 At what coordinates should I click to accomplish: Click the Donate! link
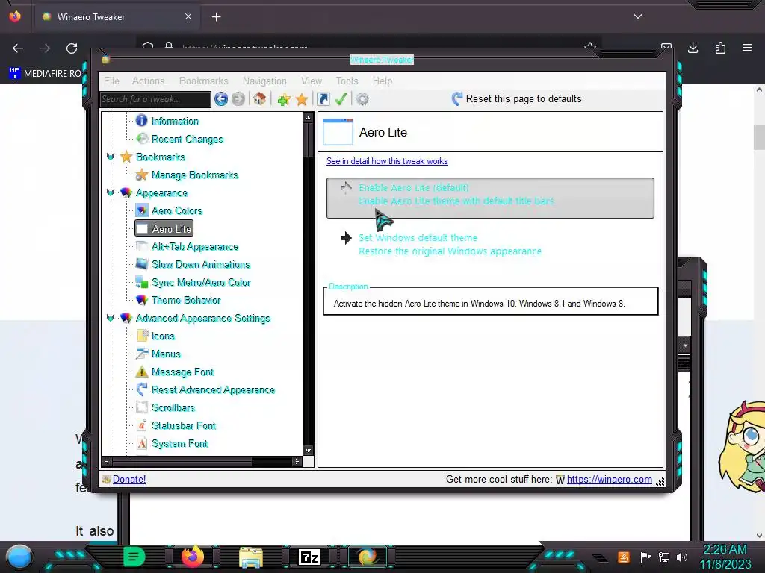(129, 480)
